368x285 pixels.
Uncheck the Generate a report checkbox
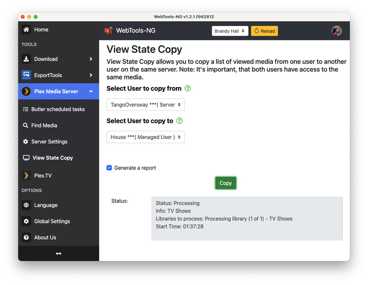pyautogui.click(x=109, y=168)
